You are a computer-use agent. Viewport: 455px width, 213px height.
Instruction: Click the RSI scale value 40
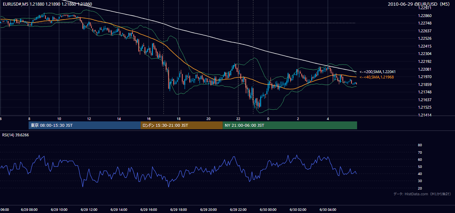[420, 174]
